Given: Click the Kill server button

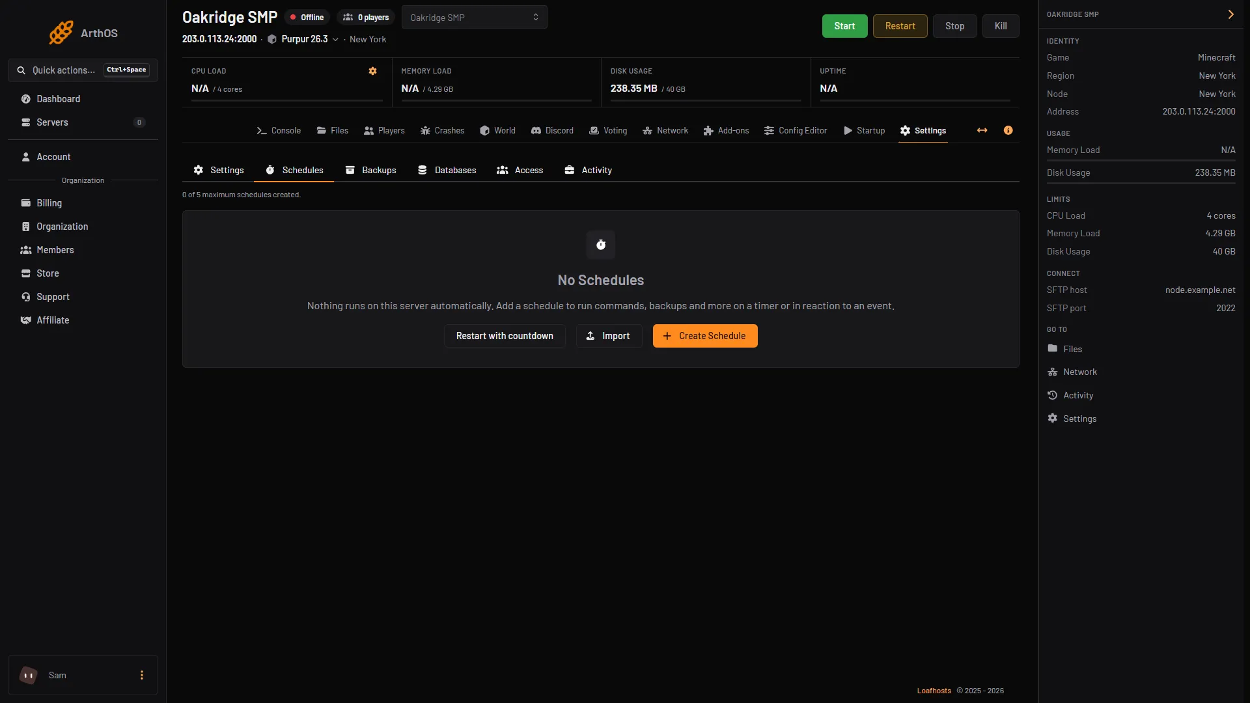Looking at the screenshot, I should pos(1001,26).
